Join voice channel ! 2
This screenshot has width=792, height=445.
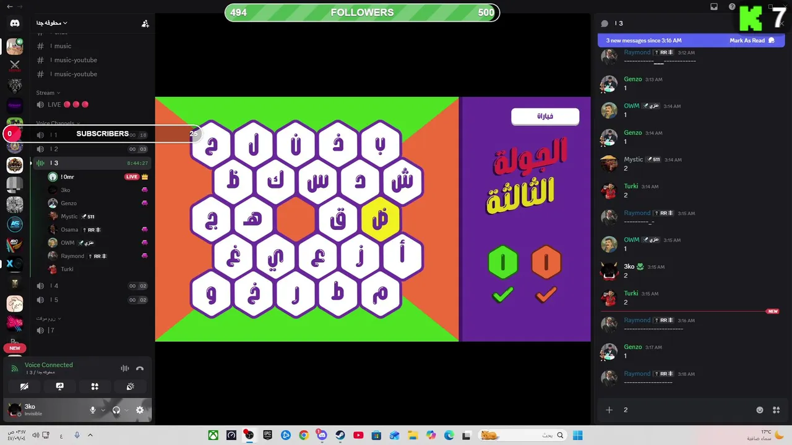point(92,149)
